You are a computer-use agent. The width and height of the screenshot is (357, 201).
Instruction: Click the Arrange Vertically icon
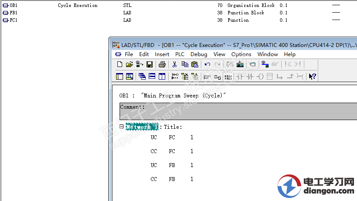[x=162, y=76]
